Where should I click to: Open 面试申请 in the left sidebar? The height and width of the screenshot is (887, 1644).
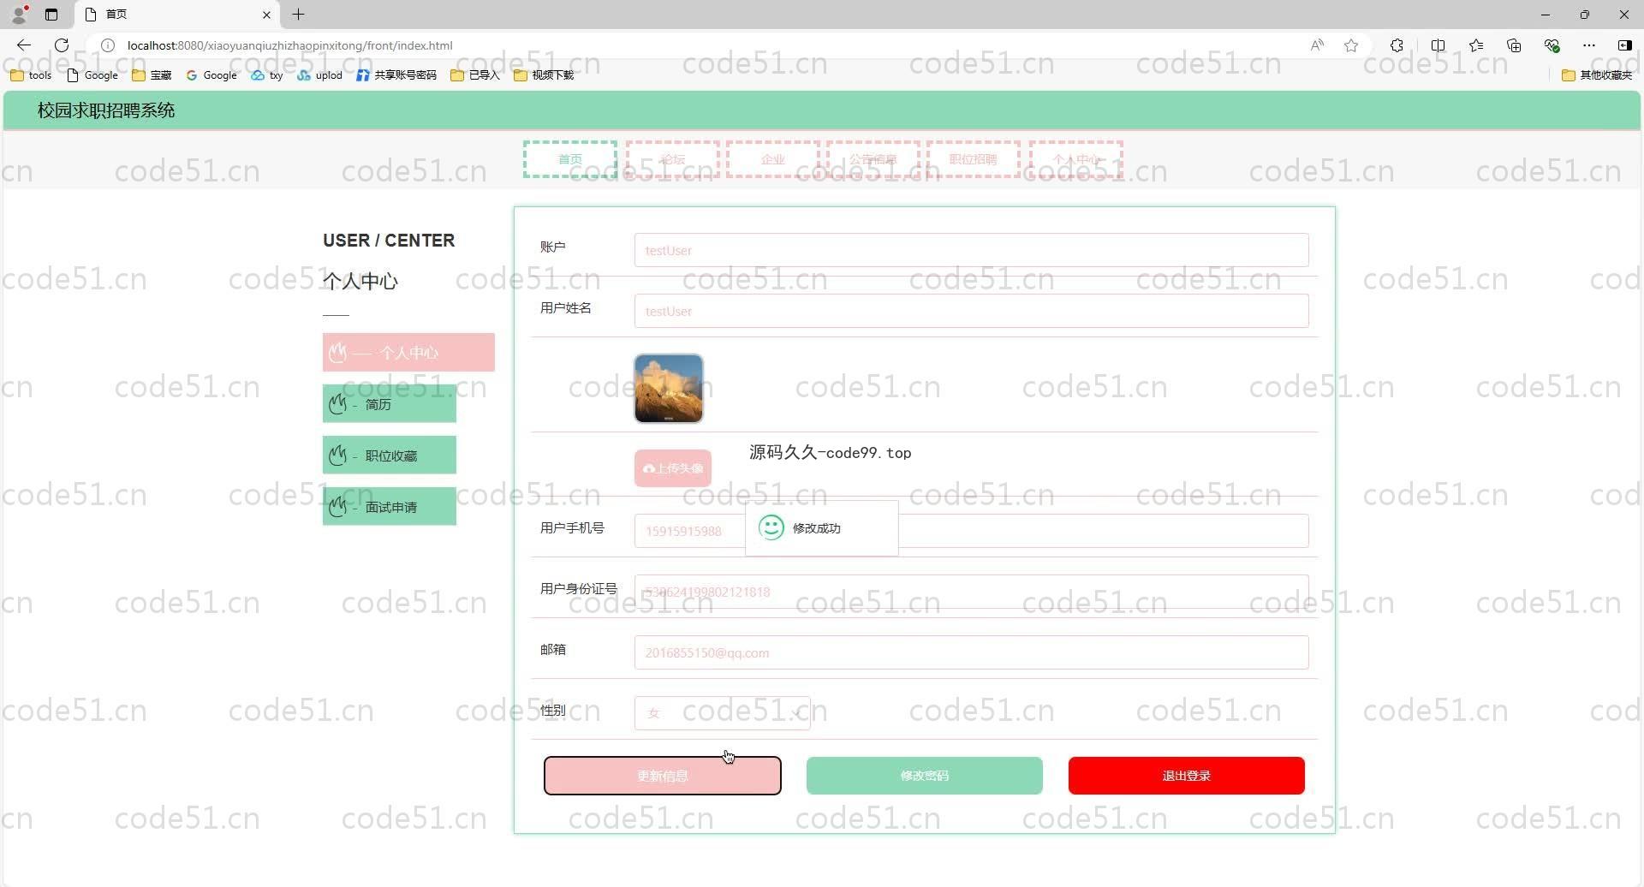click(x=390, y=507)
